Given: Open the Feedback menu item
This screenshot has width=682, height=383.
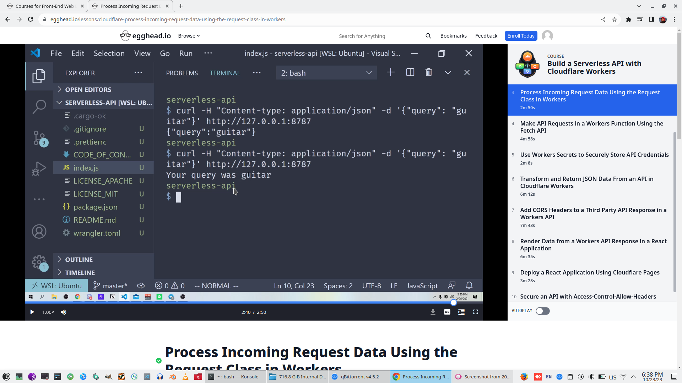Looking at the screenshot, I should (x=486, y=36).
